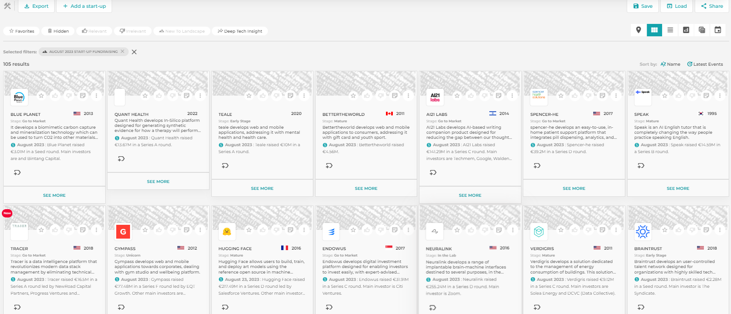Select the card grid view
Screen dimensions: 731x314
(654, 30)
